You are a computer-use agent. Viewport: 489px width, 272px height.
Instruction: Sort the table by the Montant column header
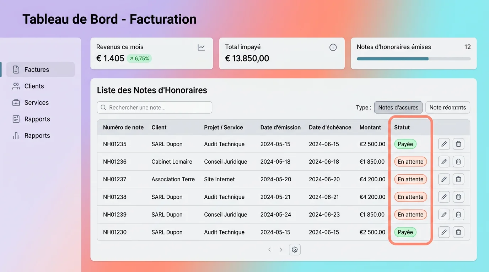(x=370, y=127)
